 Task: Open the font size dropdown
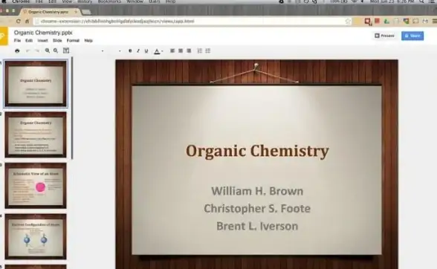115,51
